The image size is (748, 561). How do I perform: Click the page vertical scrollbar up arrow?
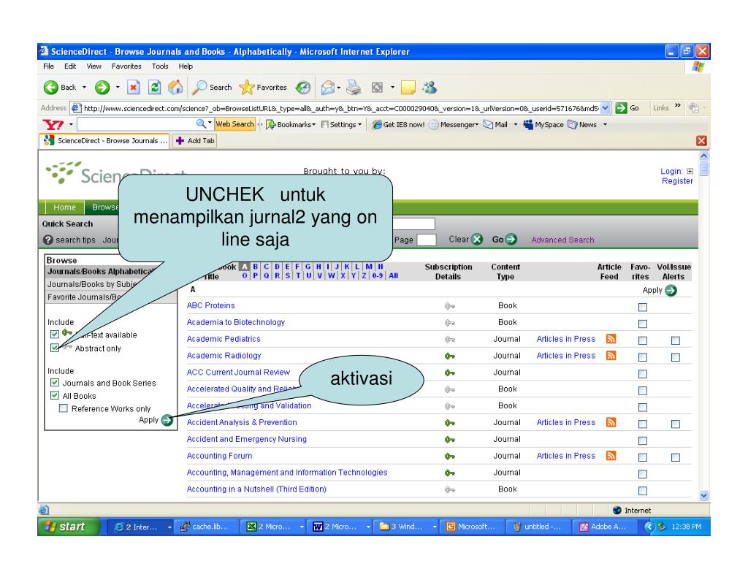[704, 156]
